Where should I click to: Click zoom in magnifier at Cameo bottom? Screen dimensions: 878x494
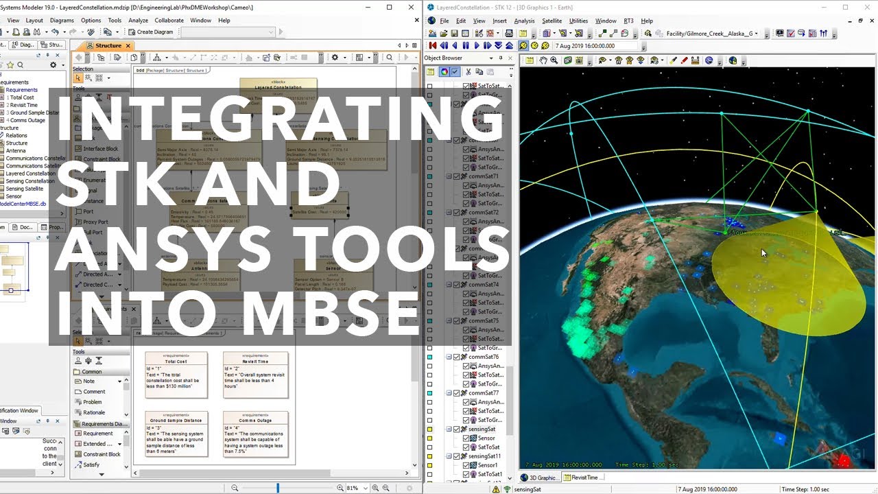tap(340, 488)
